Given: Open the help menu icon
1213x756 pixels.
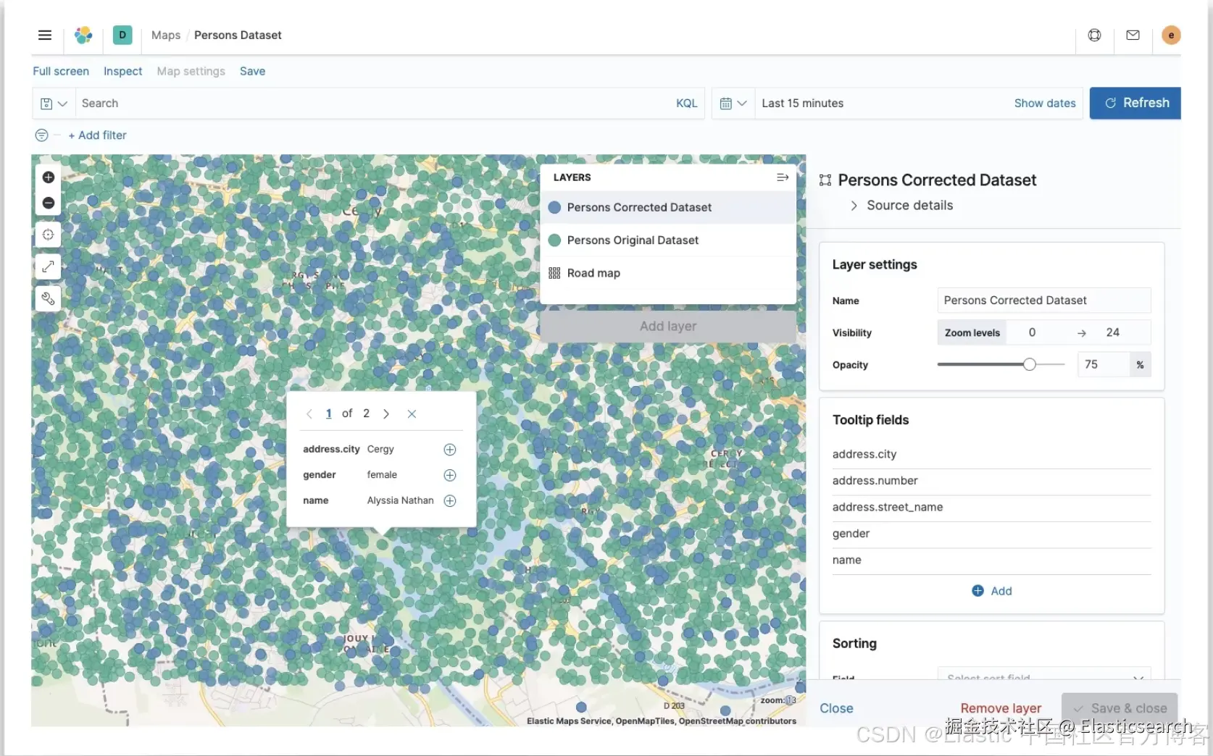Looking at the screenshot, I should (x=1094, y=35).
